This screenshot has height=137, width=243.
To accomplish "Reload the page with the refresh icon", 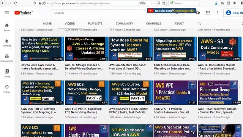I will pyautogui.click(x=16, y=3).
